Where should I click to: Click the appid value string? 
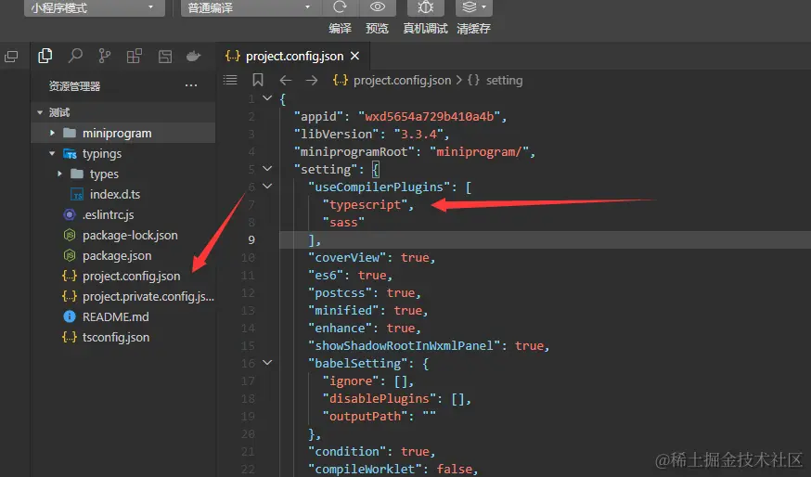(430, 117)
